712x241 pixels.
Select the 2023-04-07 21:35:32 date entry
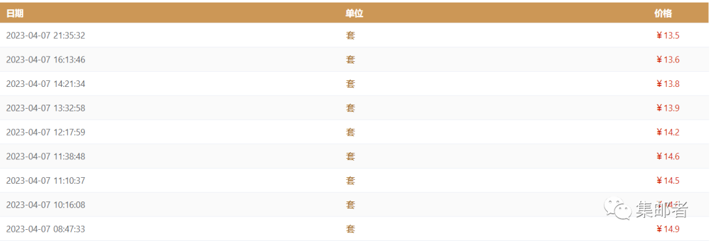[x=45, y=36]
